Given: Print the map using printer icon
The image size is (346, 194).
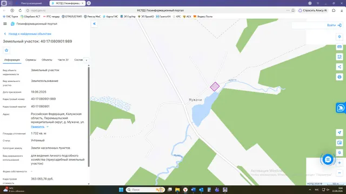Looking at the screenshot, I should click(x=340, y=77).
